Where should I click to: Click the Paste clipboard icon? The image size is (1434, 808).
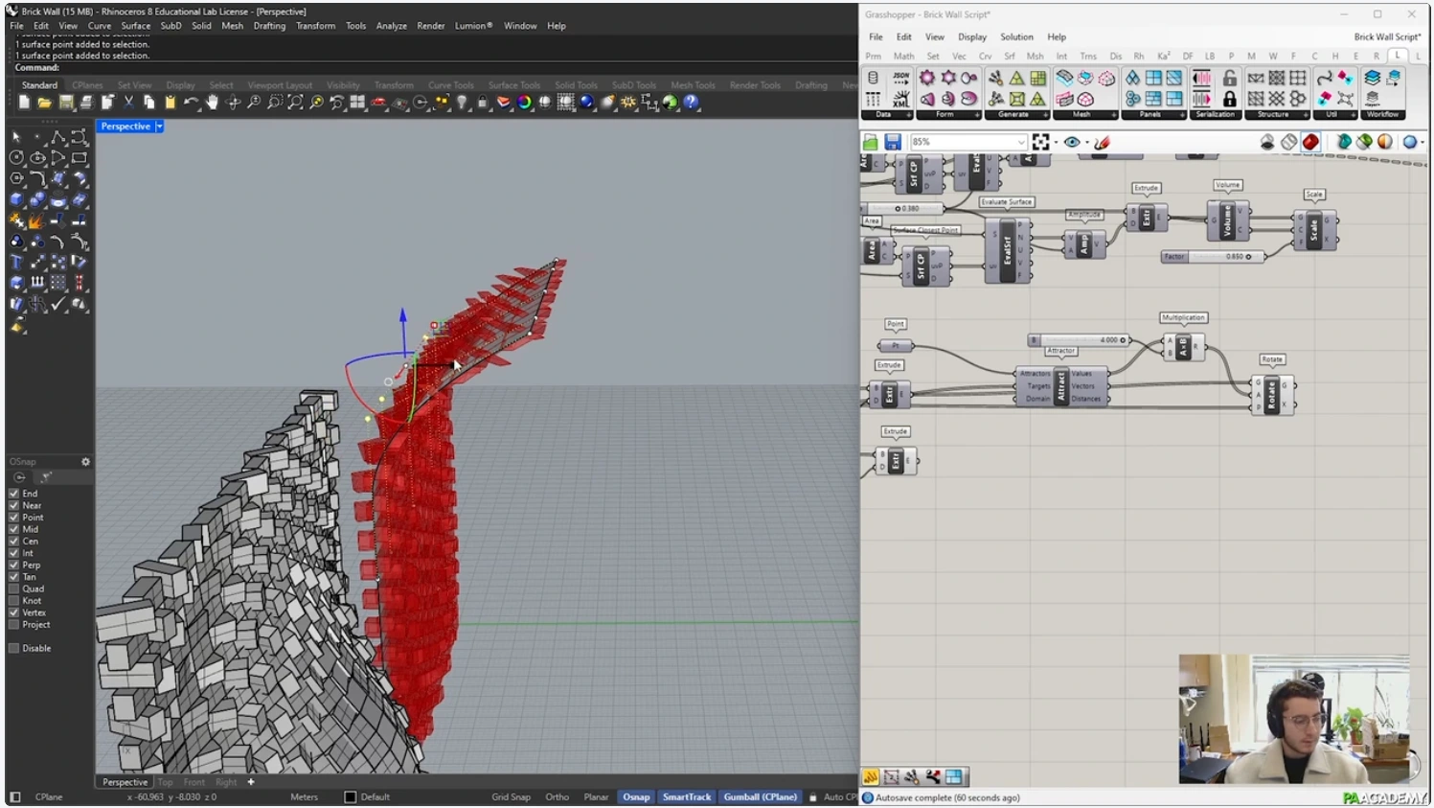click(x=171, y=102)
